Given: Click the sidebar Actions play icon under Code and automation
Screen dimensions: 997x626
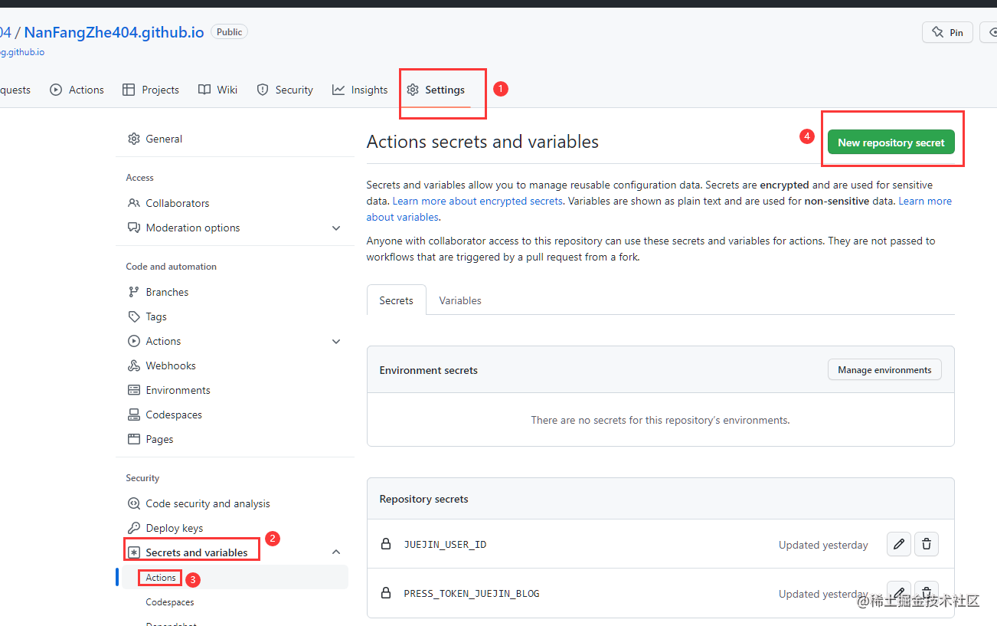Looking at the screenshot, I should pos(134,341).
